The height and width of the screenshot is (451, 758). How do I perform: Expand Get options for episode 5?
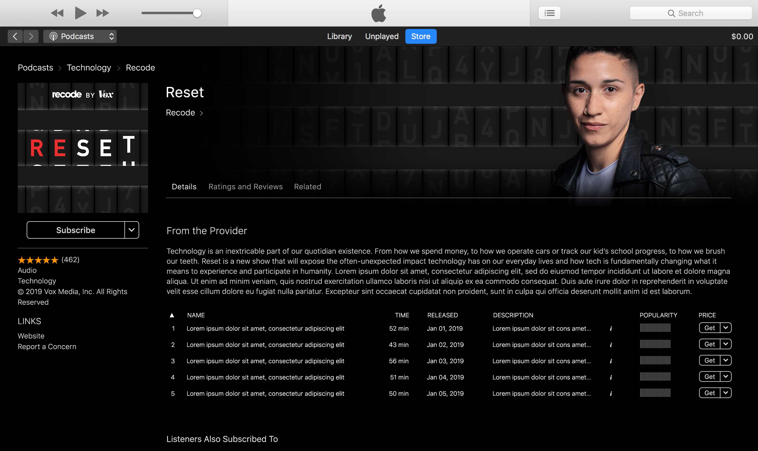[x=726, y=393]
